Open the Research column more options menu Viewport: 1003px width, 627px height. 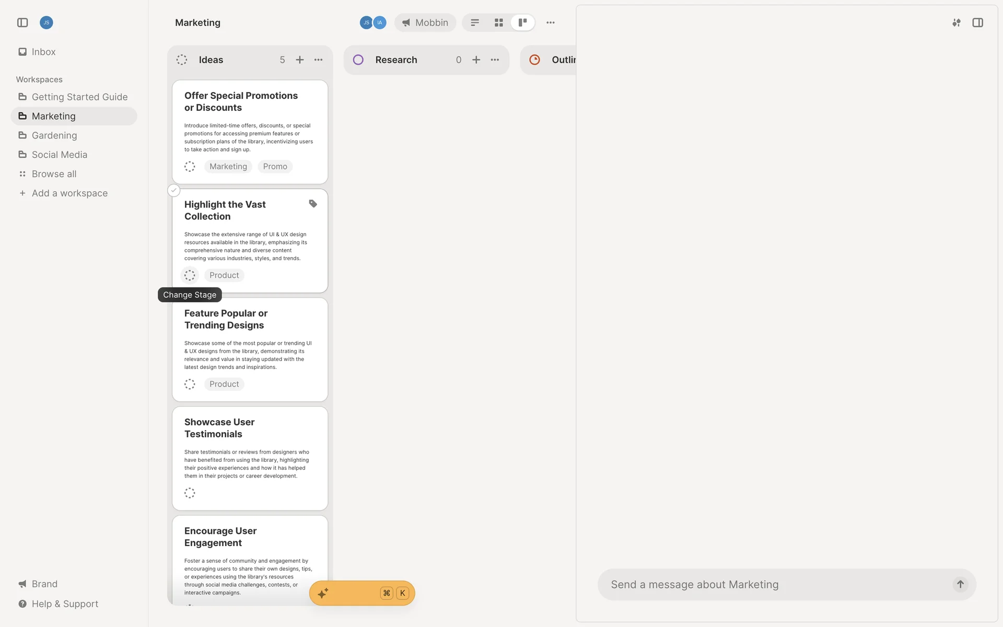[495, 60]
